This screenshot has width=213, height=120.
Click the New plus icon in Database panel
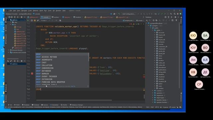[147, 20]
